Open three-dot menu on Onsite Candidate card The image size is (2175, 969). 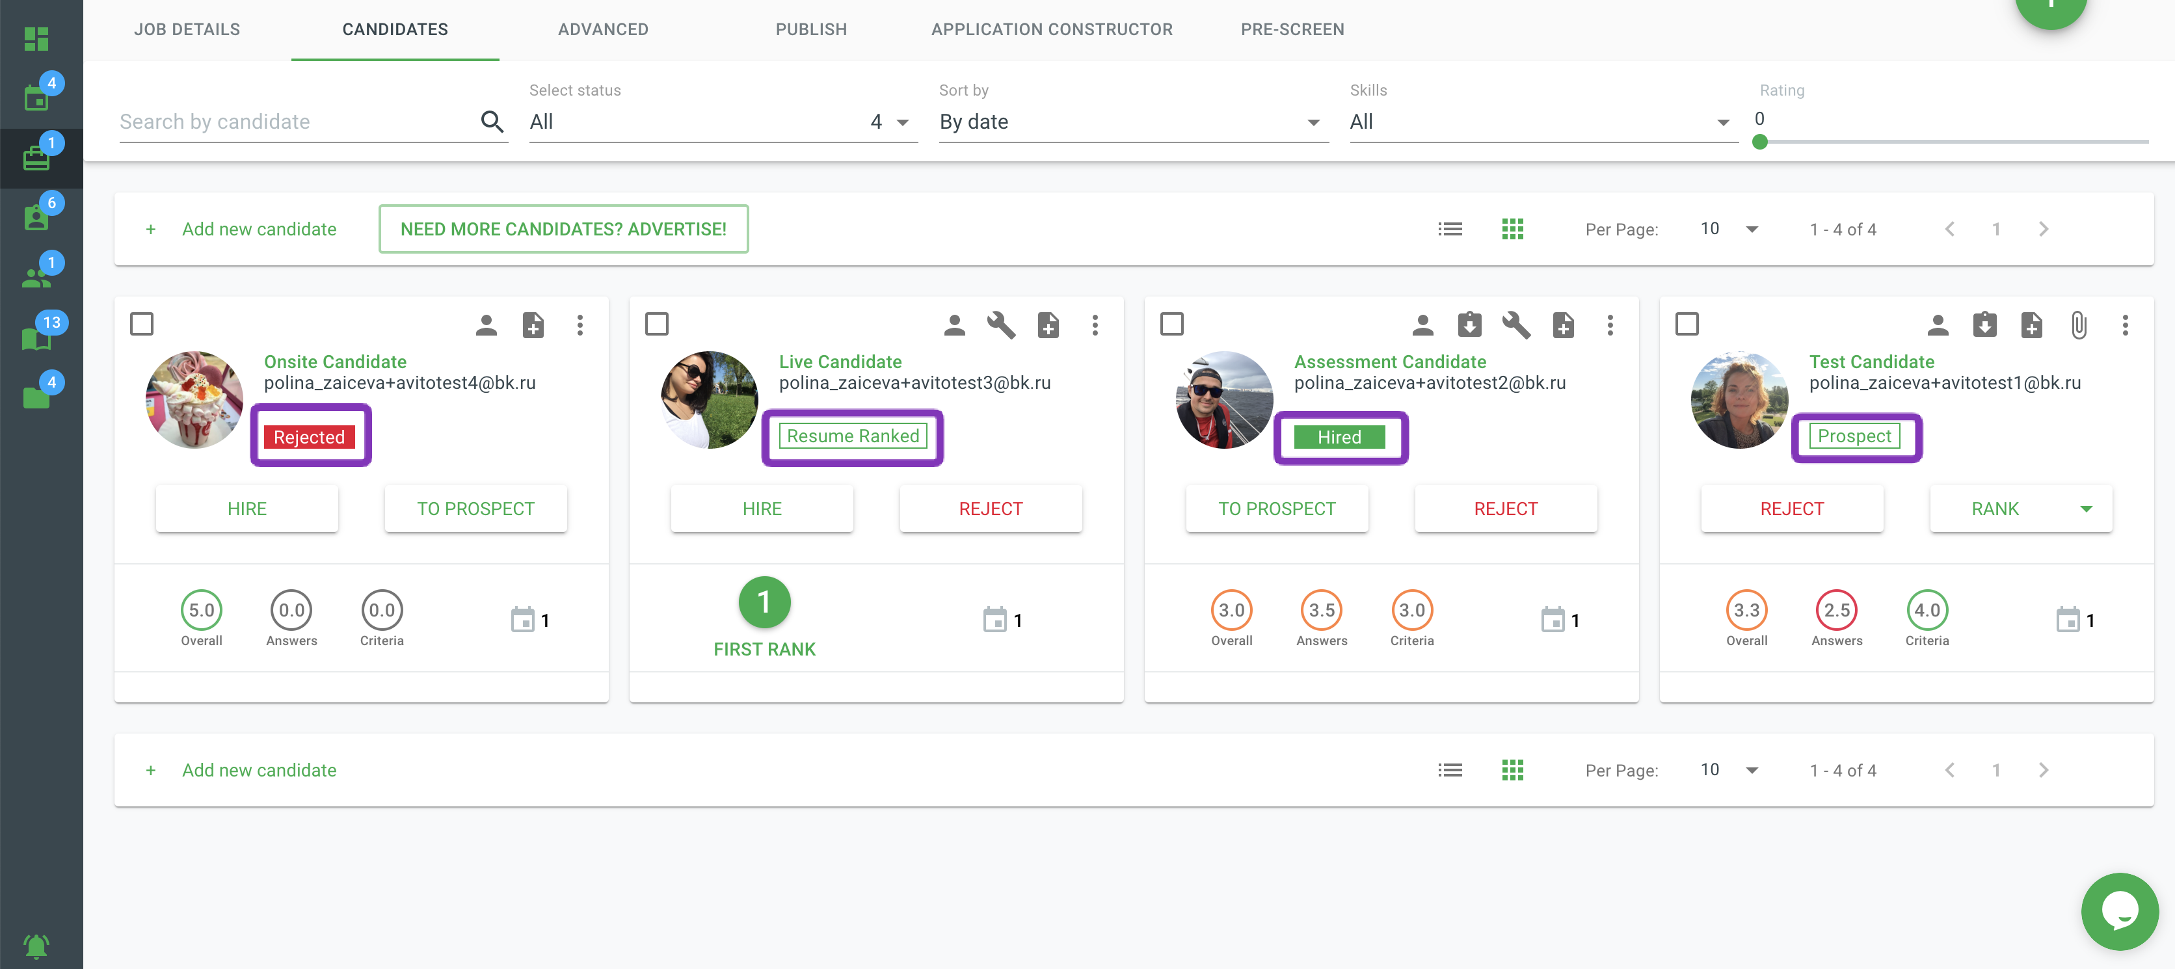coord(580,325)
